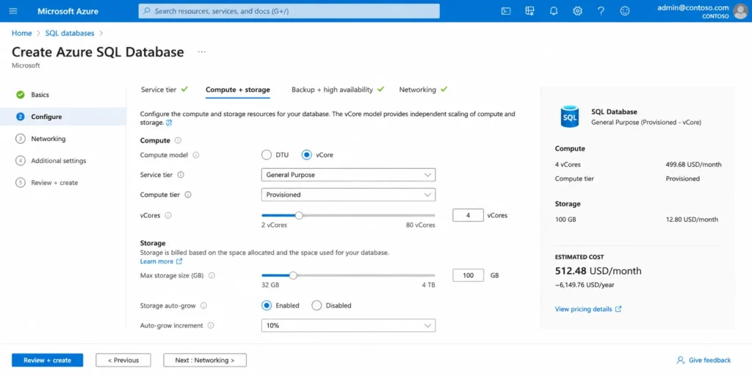Click the Storage auto-grow info icon
The height and width of the screenshot is (376, 752).
[203, 305]
